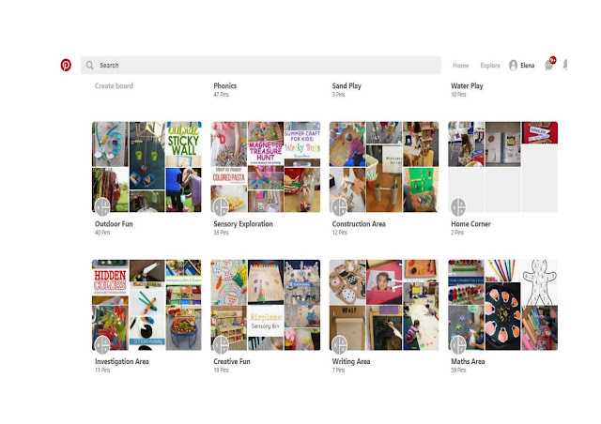The height and width of the screenshot is (424, 601).
Task: Click the search magnifier icon
Action: pyautogui.click(x=90, y=66)
